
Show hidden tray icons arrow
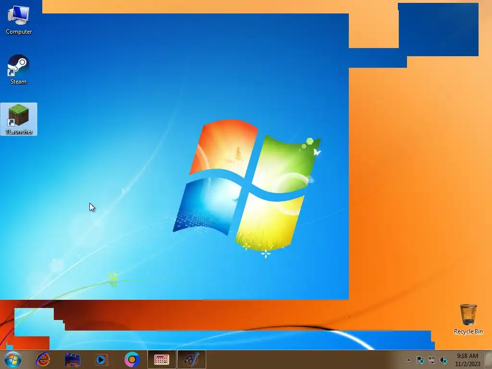[x=408, y=360]
